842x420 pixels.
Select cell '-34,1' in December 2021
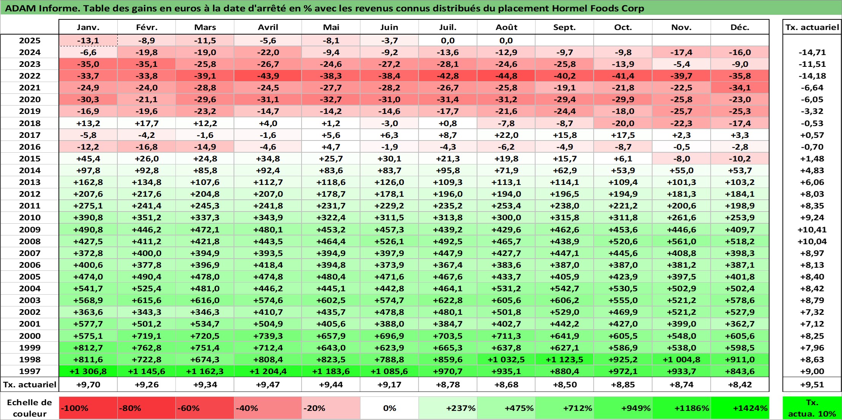(x=740, y=88)
